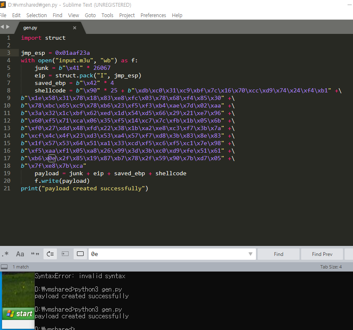The height and width of the screenshot is (330, 353).
Task: Open the Selection menu
Action: point(36,15)
